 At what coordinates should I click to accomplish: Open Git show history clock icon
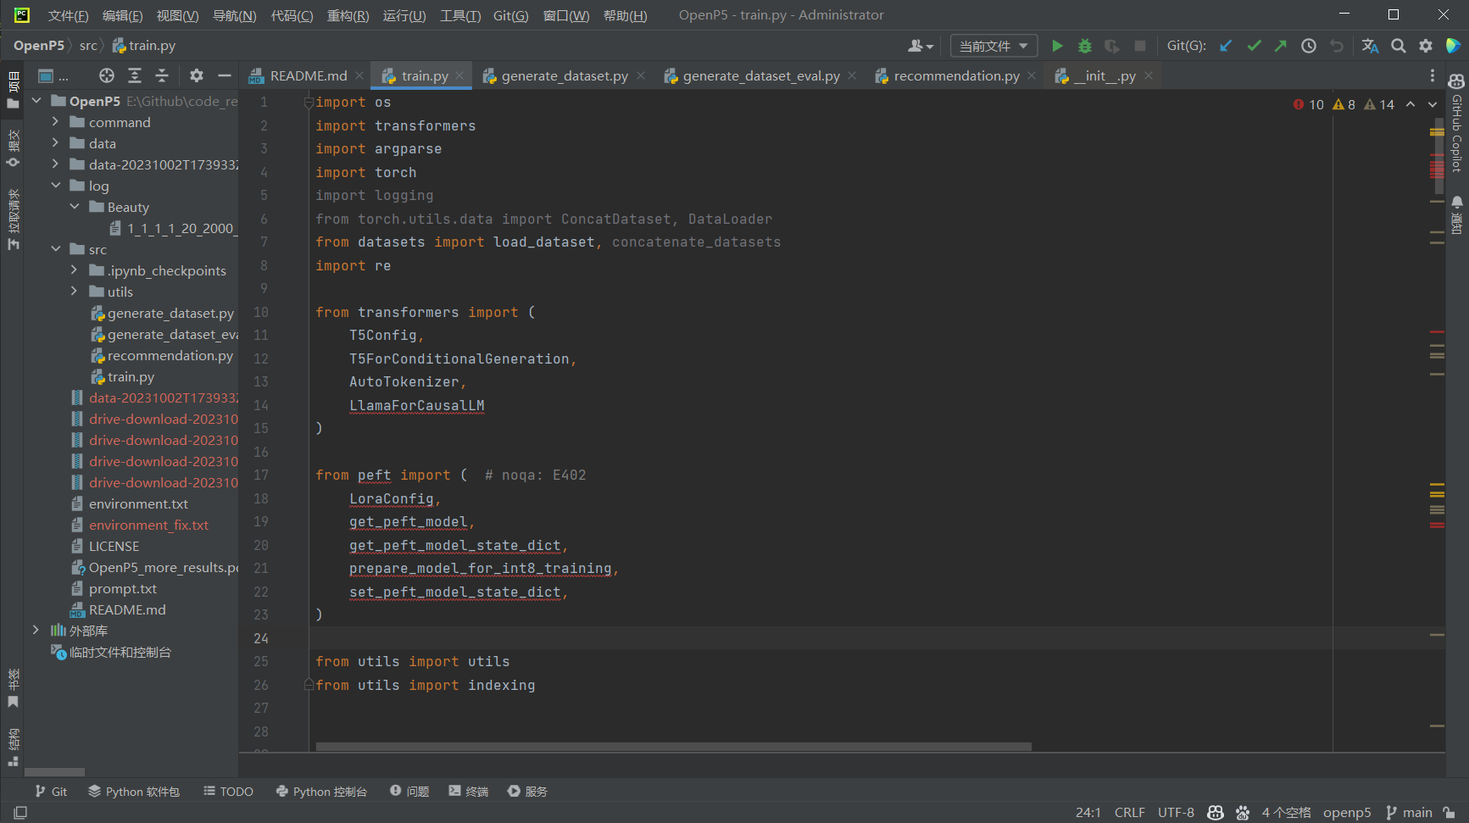coord(1309,46)
